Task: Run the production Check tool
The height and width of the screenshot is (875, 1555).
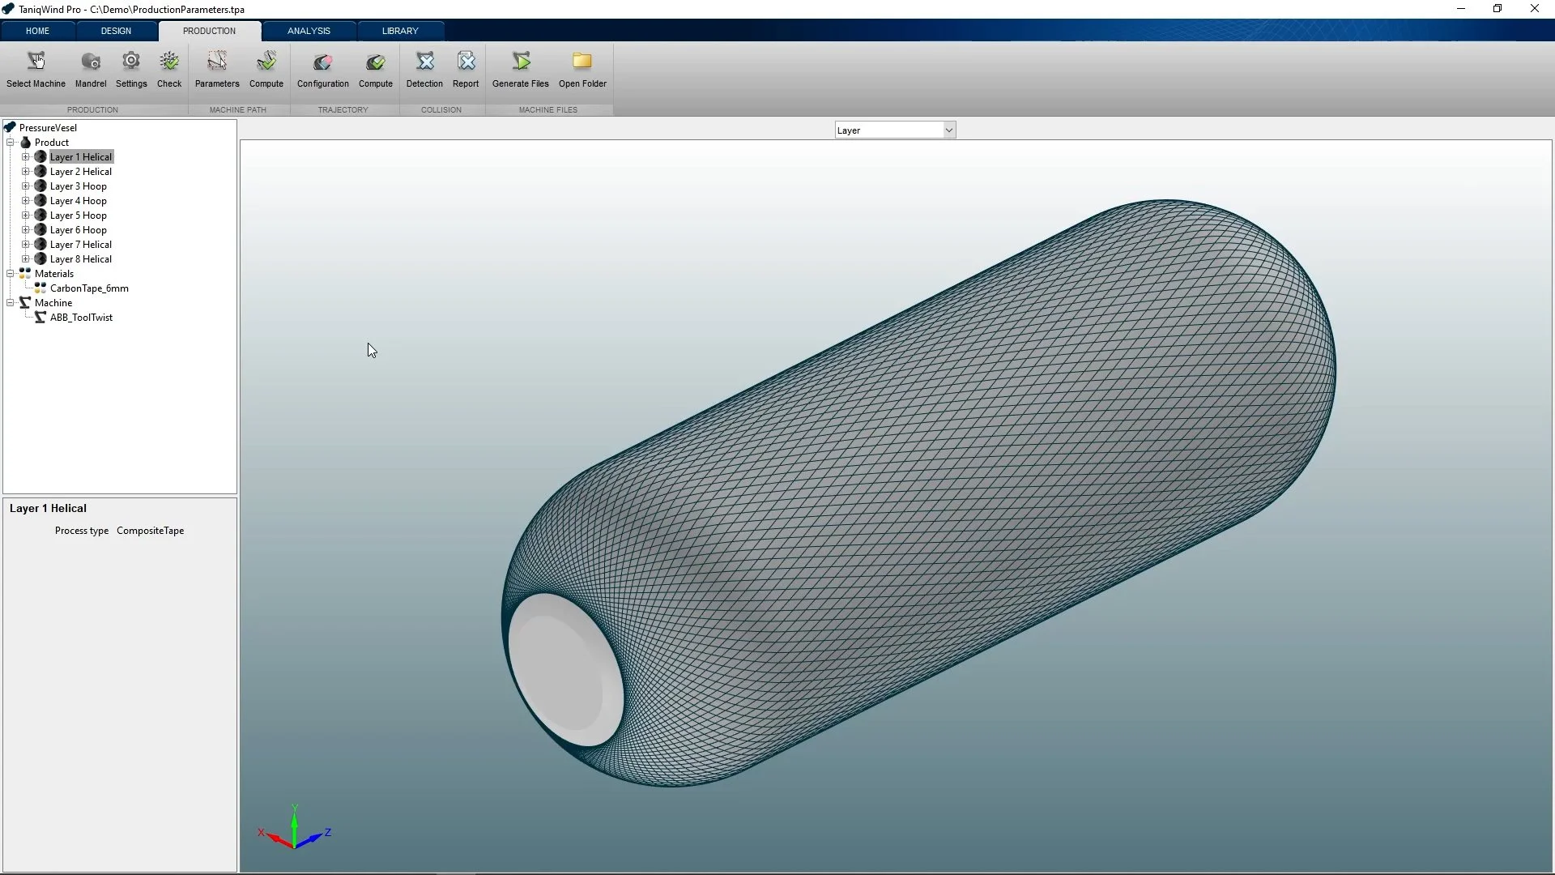Action: pyautogui.click(x=169, y=62)
